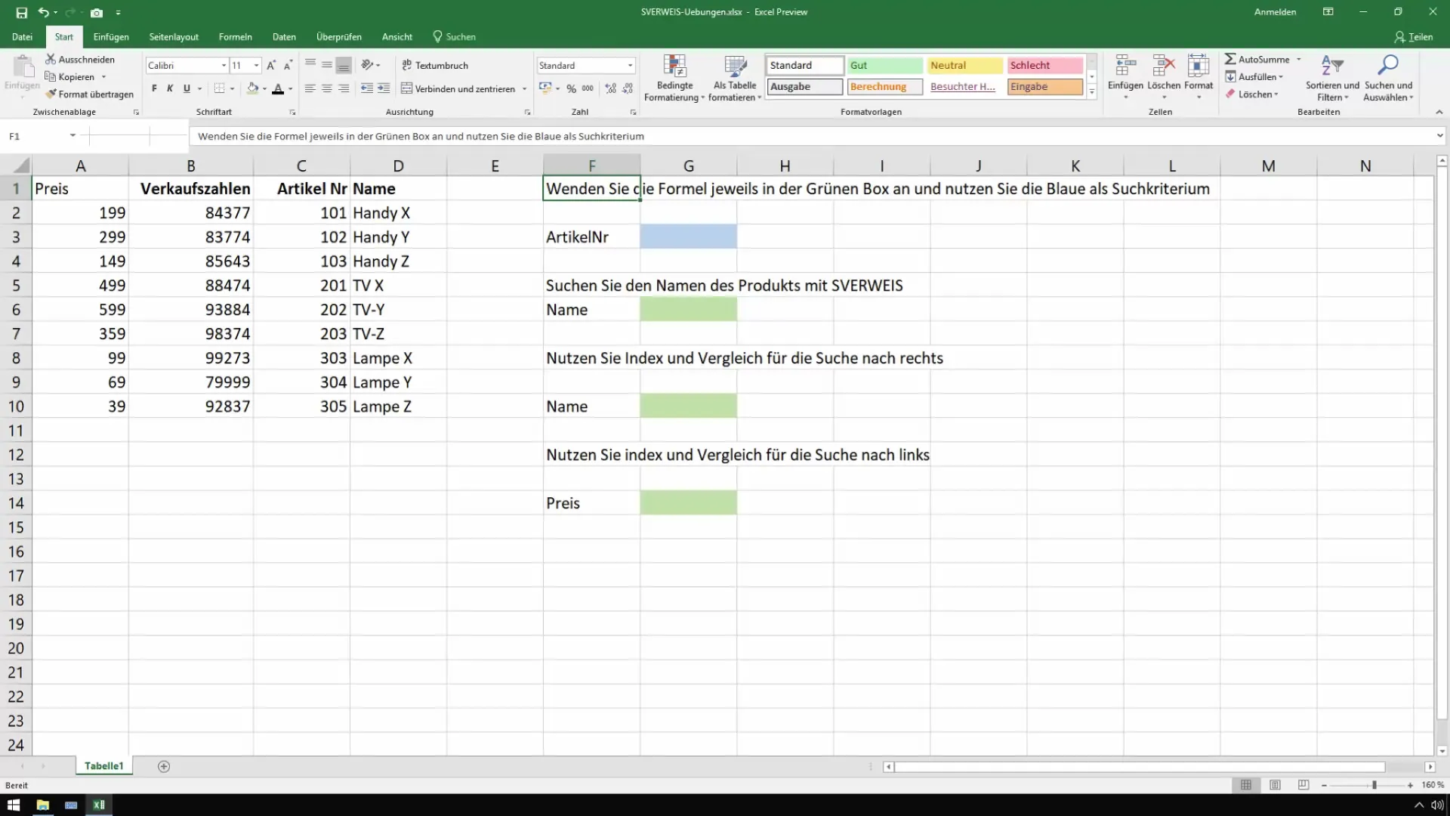This screenshot has width=1450, height=816.
Task: Click the camera icon in quick access toolbar
Action: click(97, 12)
